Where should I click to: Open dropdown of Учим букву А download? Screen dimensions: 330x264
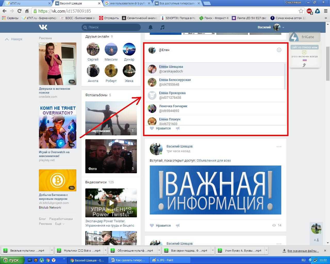(x=266, y=250)
